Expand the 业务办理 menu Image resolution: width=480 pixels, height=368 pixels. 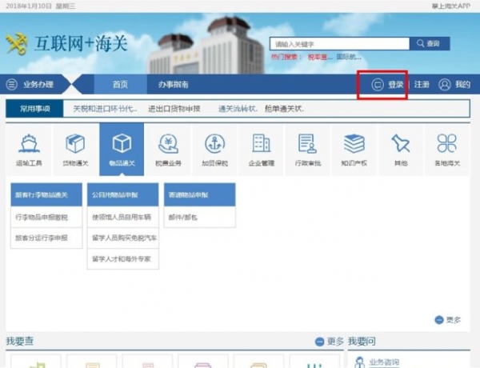coord(36,84)
